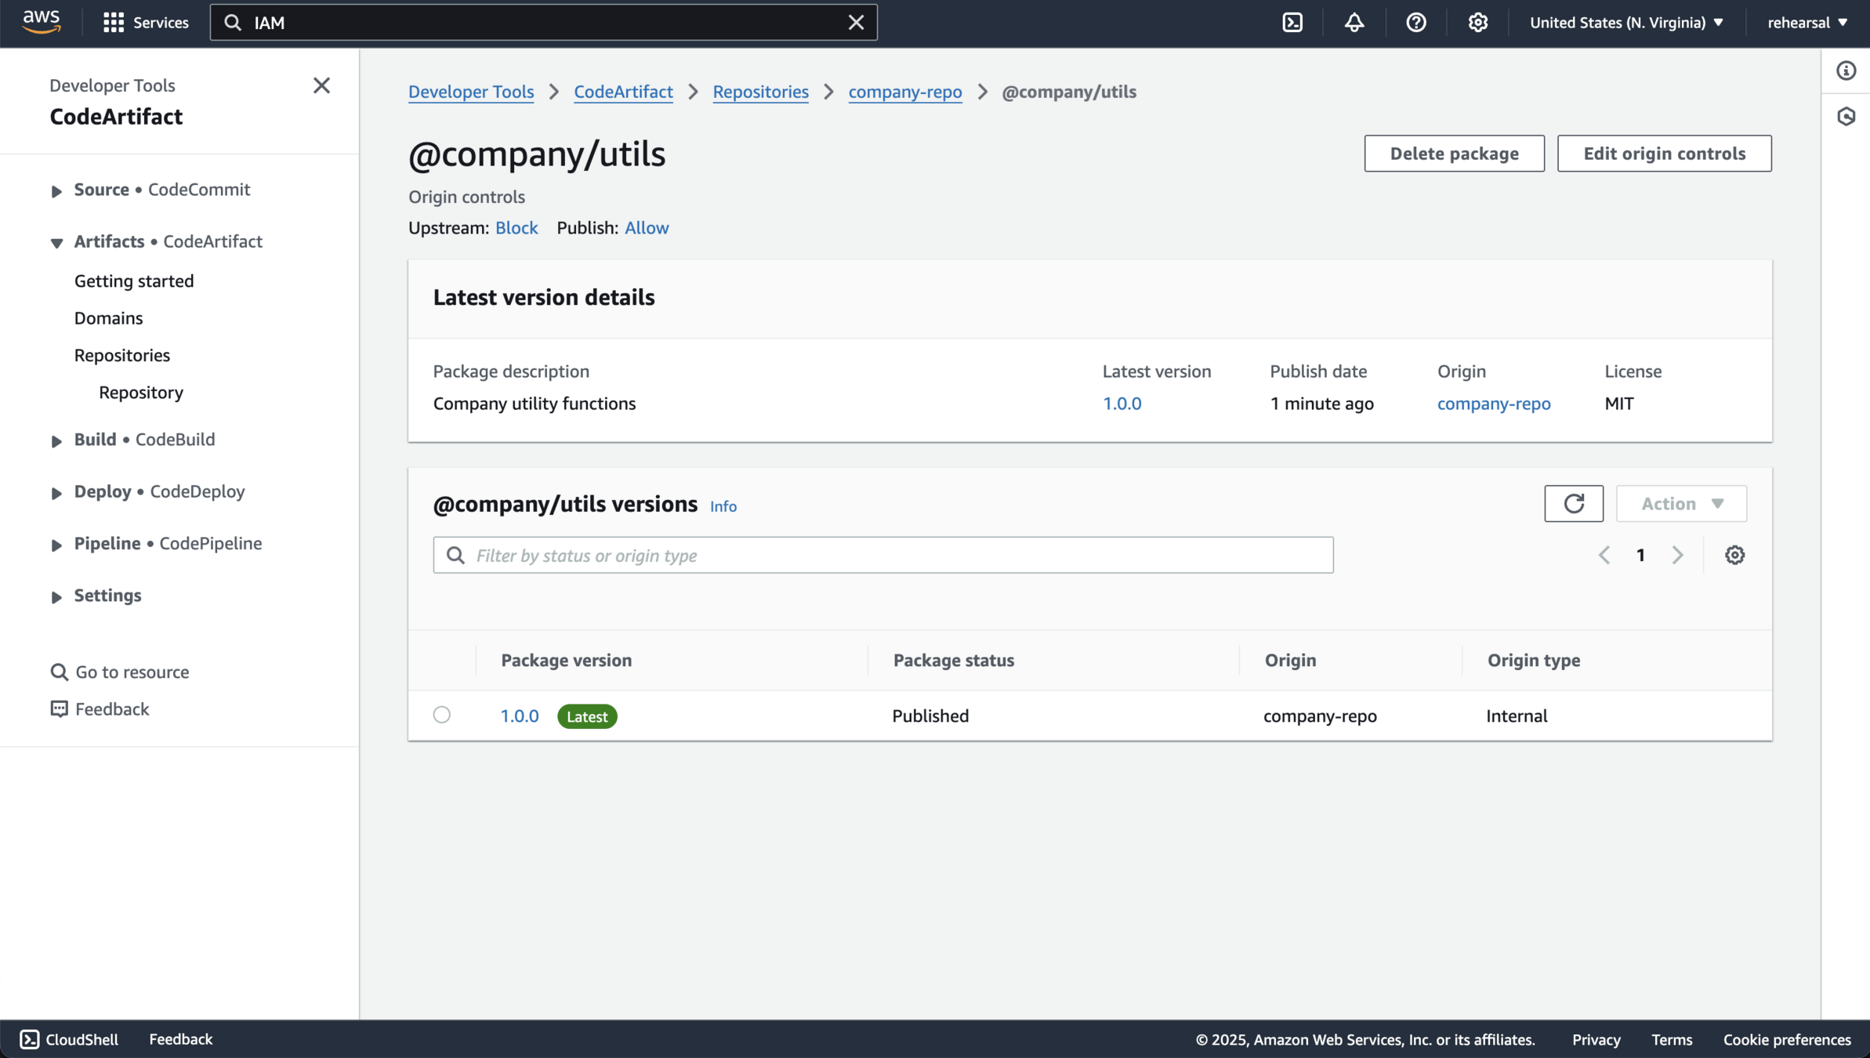The image size is (1870, 1058).
Task: Open the notifications bell
Action: pos(1354,22)
